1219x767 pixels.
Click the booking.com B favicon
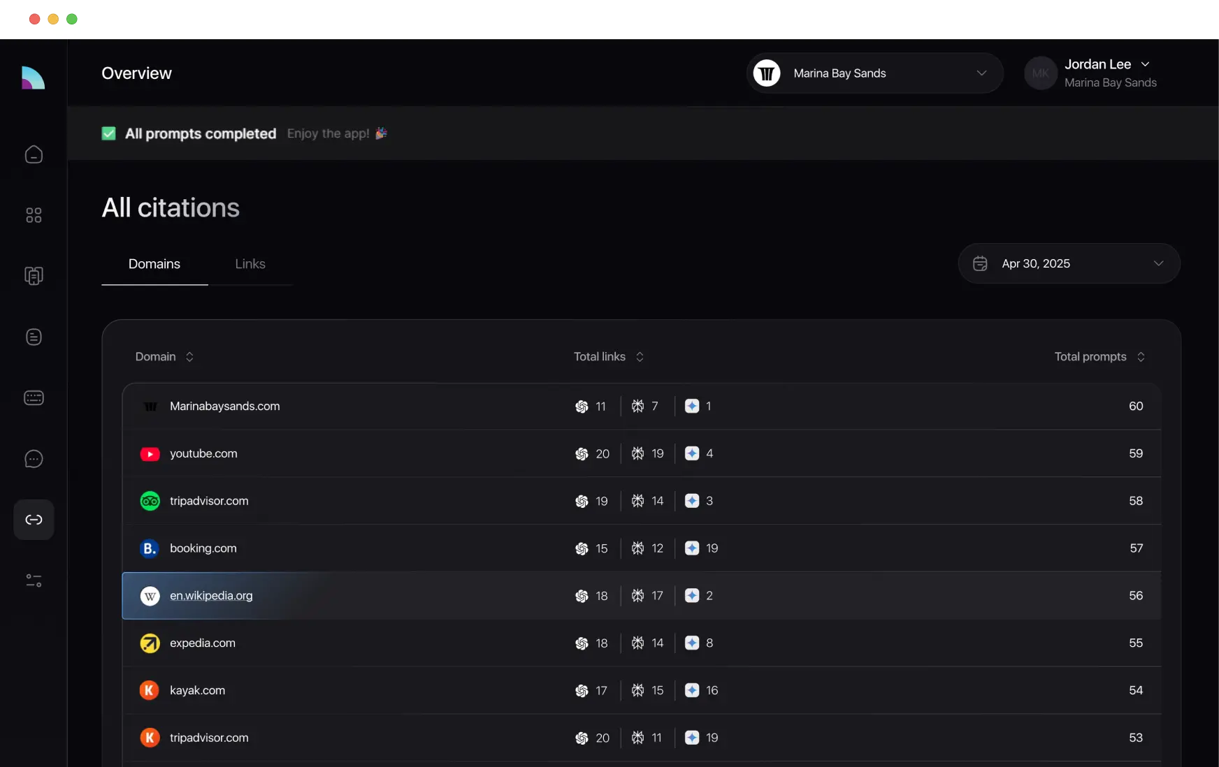tap(150, 548)
